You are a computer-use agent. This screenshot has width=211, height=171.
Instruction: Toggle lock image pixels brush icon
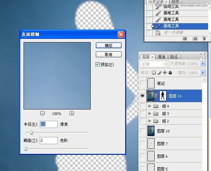[159, 73]
